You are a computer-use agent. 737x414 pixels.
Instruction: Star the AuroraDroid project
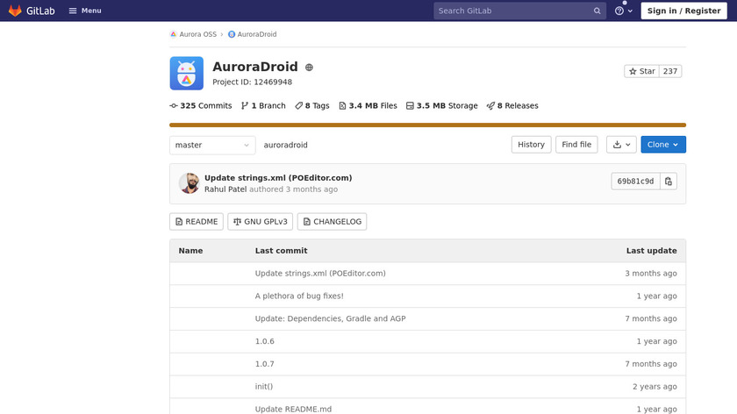641,71
